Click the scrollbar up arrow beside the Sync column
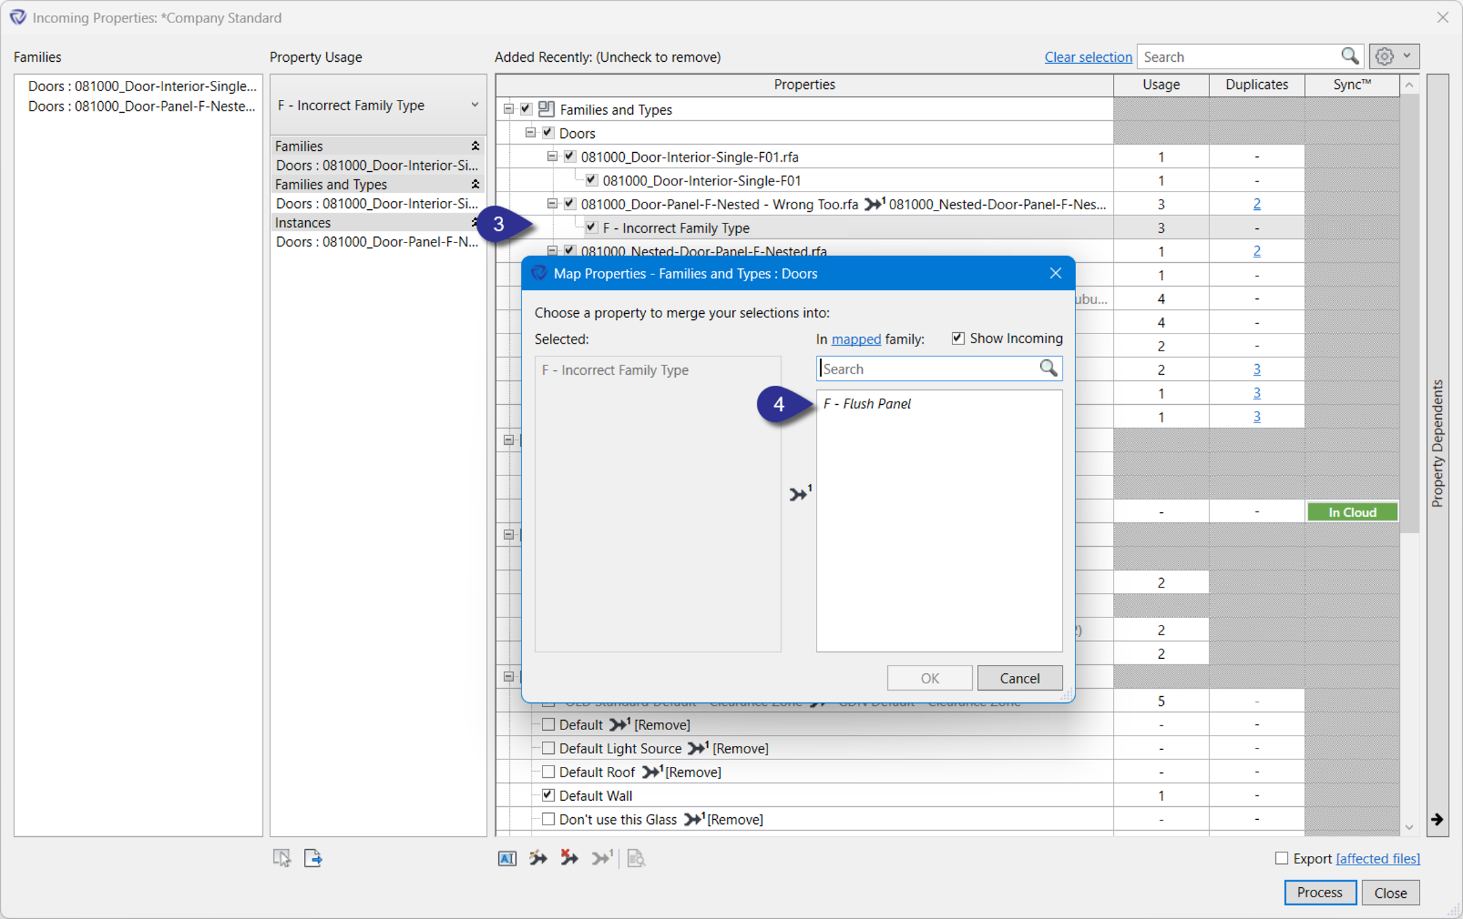This screenshot has height=919, width=1463. pyautogui.click(x=1409, y=85)
